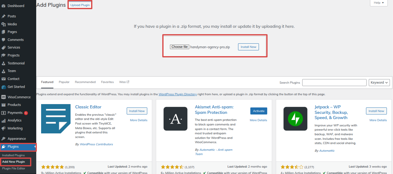Click the Media library icon
Viewport: 393px width, 174px height.
[x=3, y=24]
